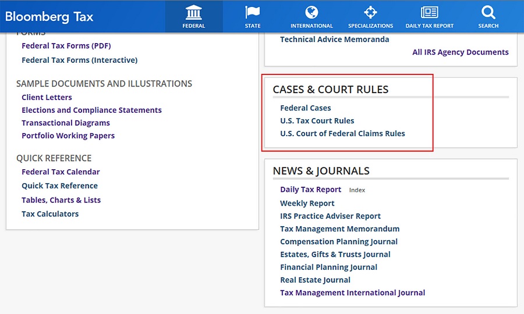Open the State flag icon

(253, 12)
